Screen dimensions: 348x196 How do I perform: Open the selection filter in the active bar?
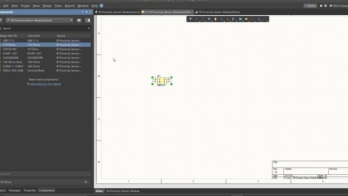(190, 20)
